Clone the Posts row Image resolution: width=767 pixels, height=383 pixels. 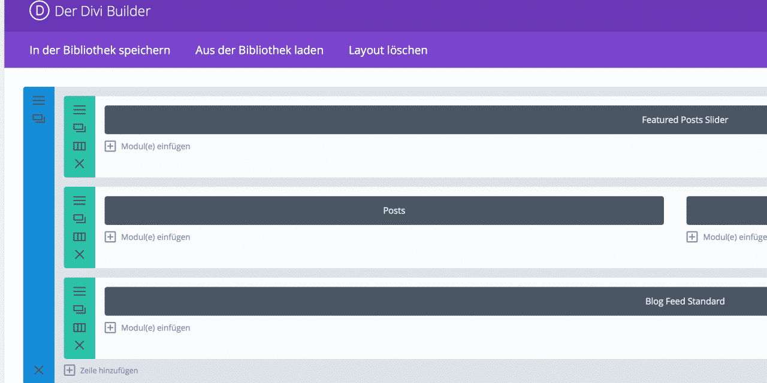[x=80, y=218]
